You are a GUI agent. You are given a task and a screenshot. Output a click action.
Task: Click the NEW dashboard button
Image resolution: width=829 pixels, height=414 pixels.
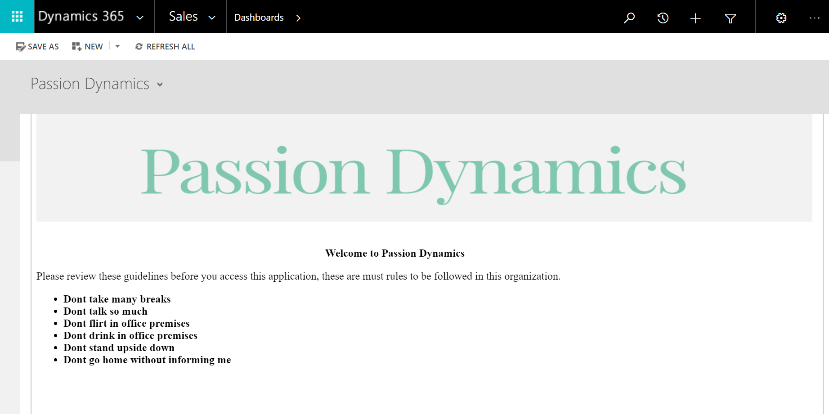[x=88, y=47]
